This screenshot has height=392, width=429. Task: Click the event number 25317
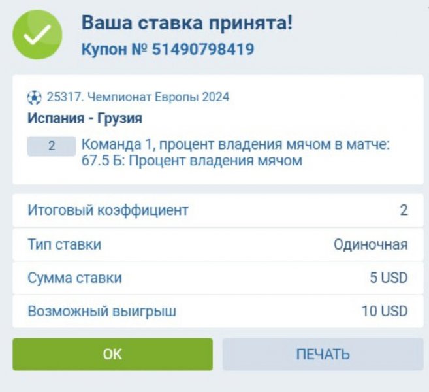coord(63,97)
